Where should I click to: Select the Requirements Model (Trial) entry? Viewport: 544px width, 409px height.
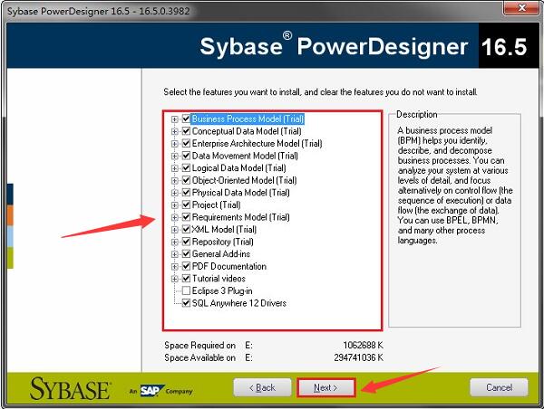pos(241,217)
